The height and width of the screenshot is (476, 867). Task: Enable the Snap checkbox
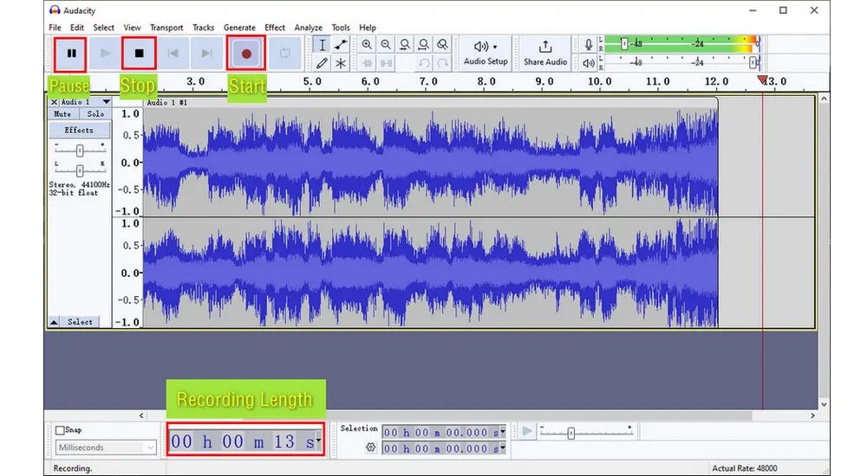(x=60, y=430)
